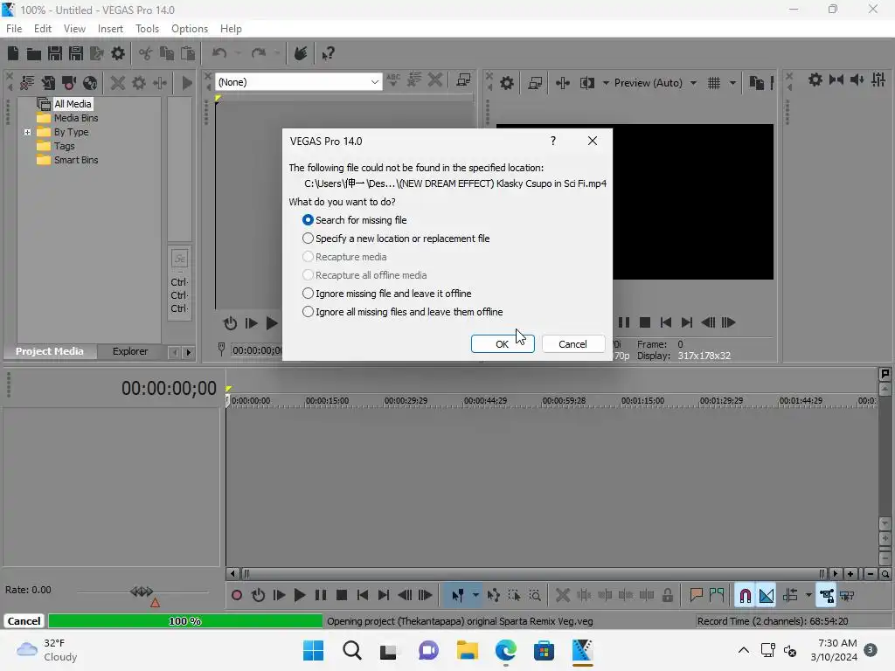Click the Redo arrow icon
The width and height of the screenshot is (895, 671).
259,53
